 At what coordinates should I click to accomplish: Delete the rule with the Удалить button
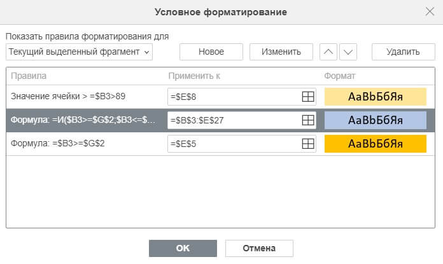402,52
